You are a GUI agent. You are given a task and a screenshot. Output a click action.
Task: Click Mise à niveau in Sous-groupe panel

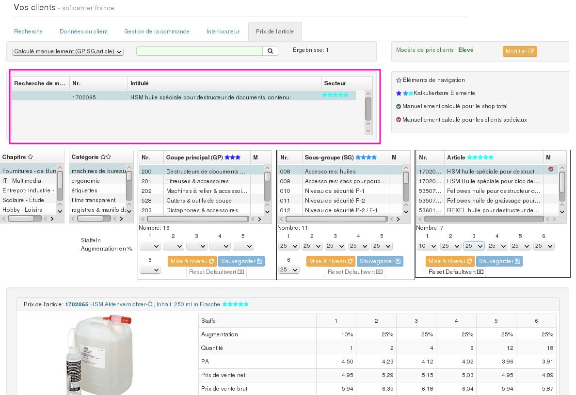tap(331, 261)
